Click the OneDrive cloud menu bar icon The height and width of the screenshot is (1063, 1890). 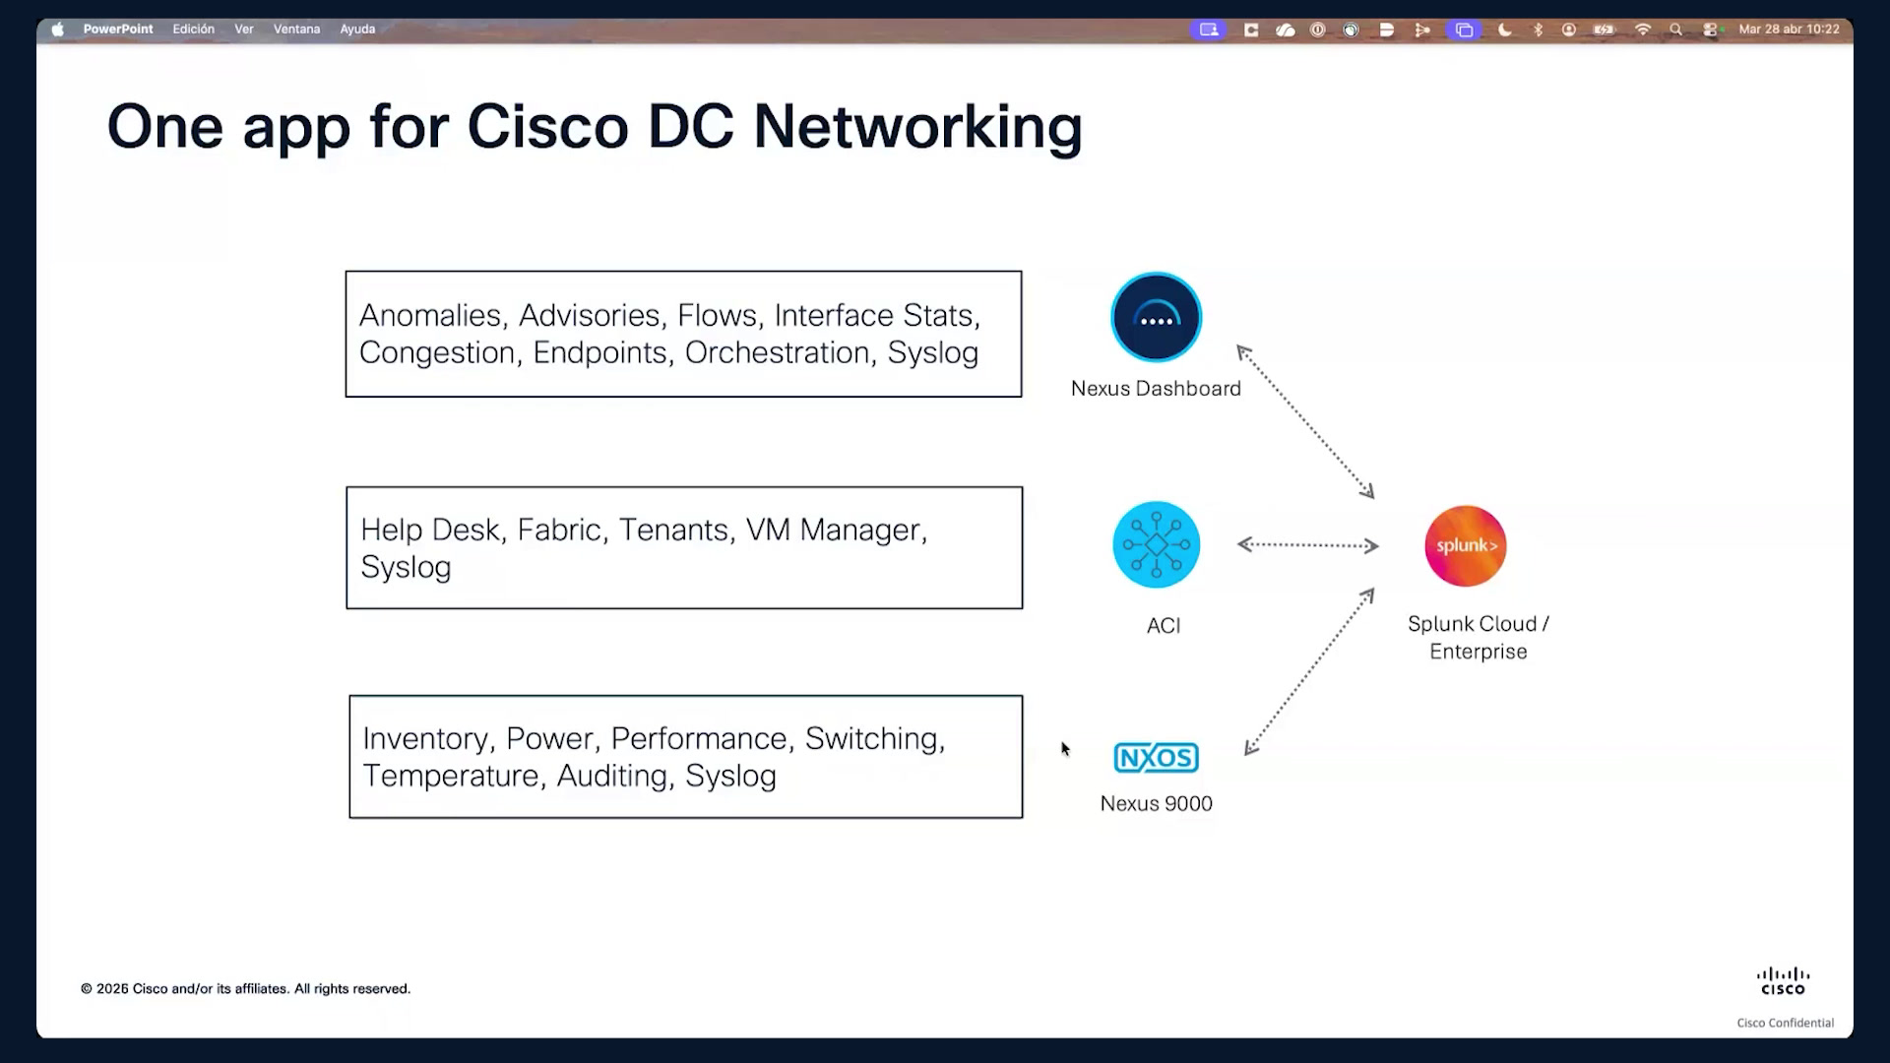(x=1285, y=30)
